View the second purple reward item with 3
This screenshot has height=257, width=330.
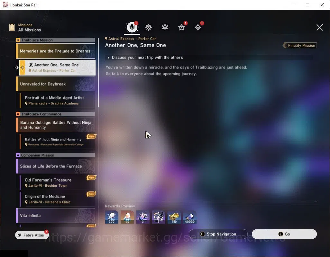(159, 217)
